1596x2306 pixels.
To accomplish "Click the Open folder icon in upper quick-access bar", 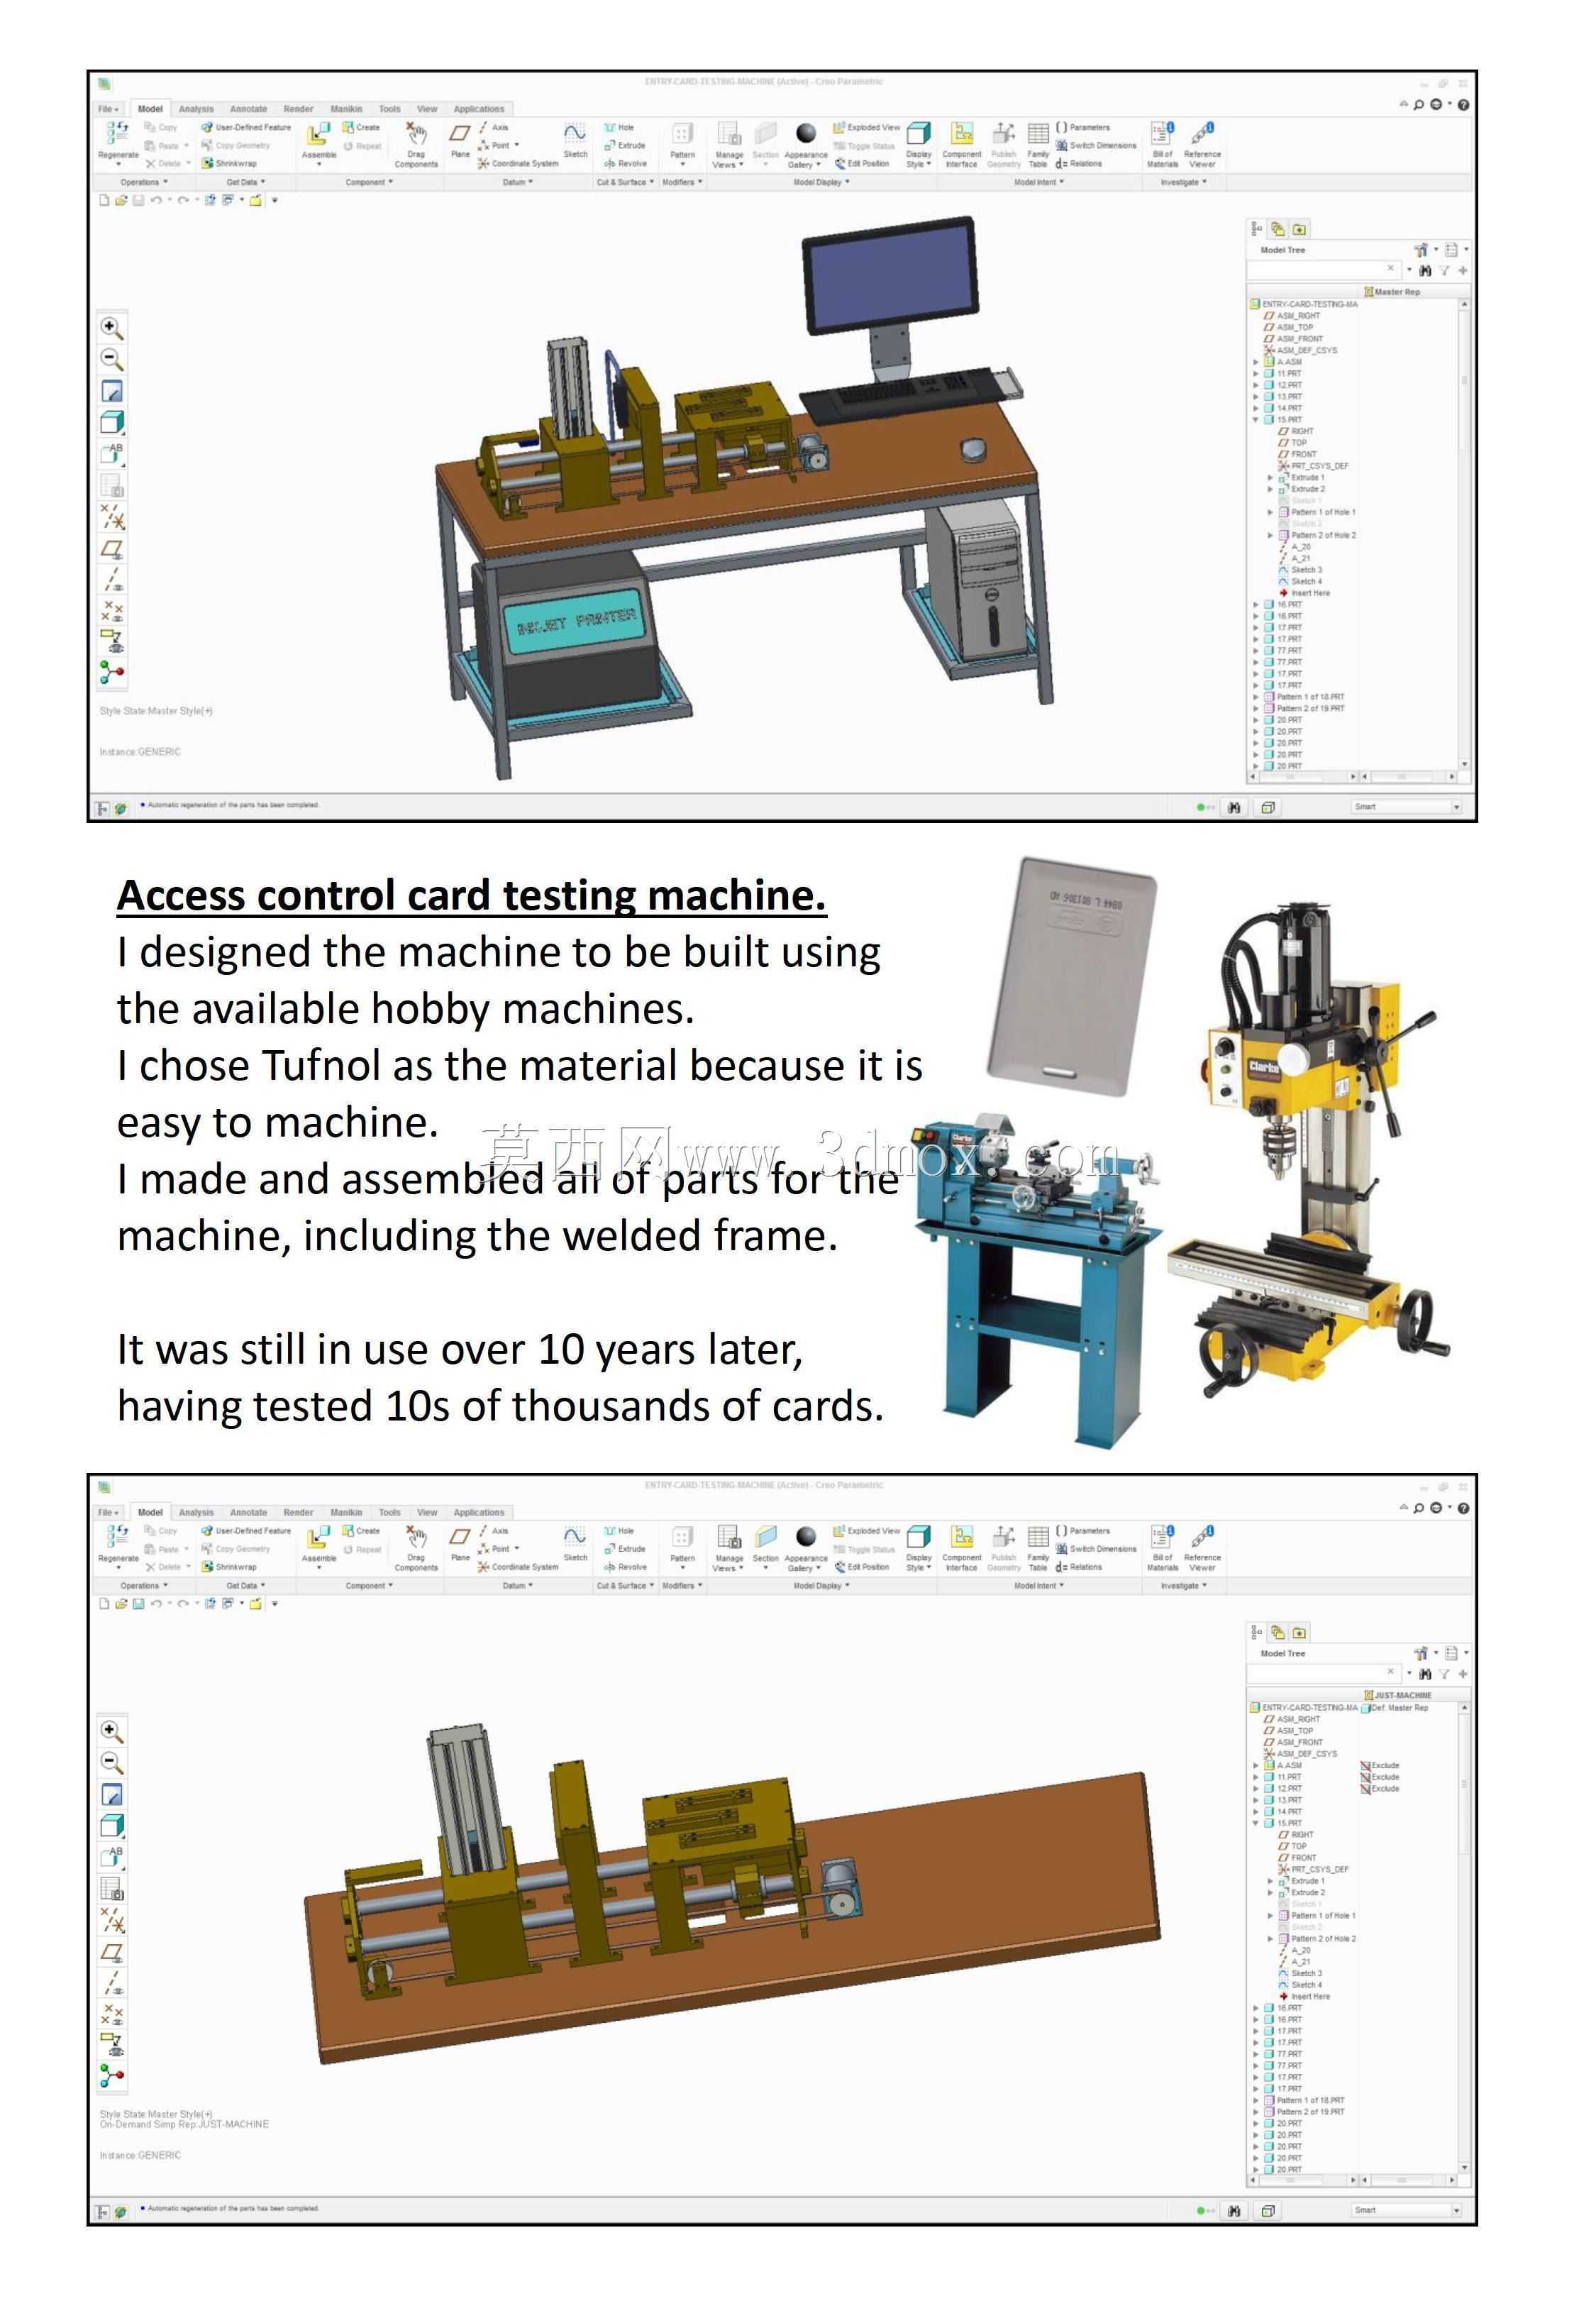I will 120,200.
